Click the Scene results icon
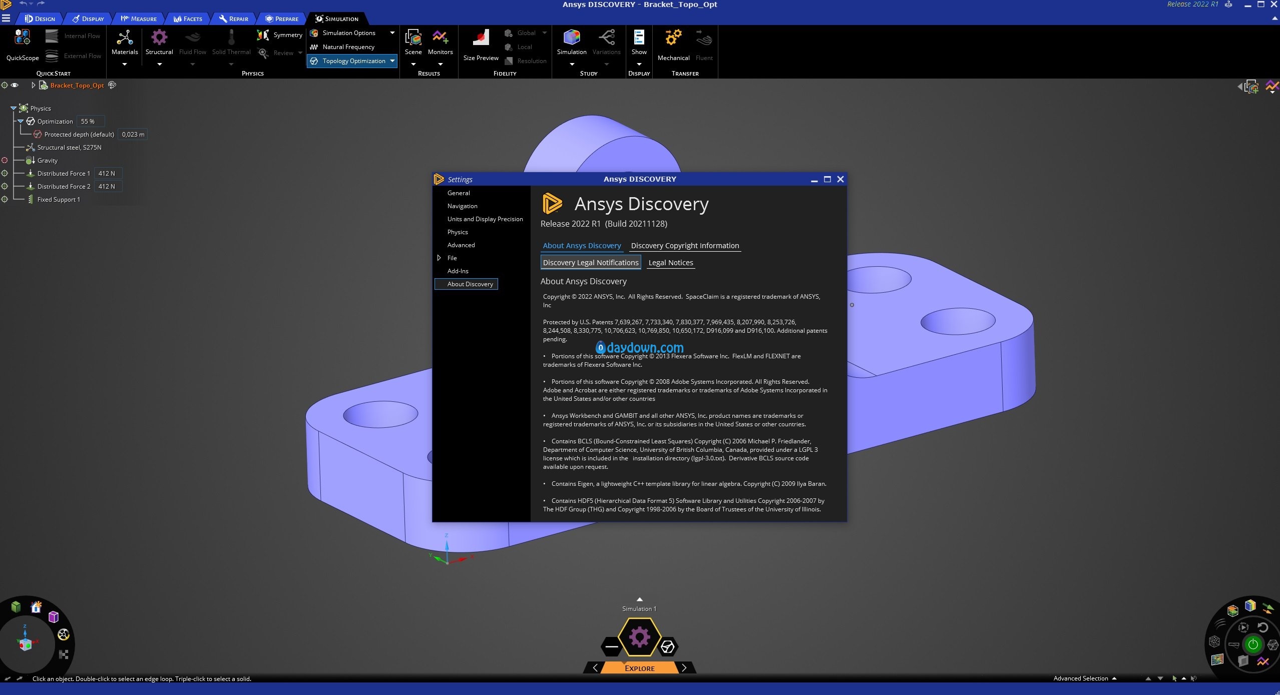Screen dimensions: 1280x695 [413, 38]
